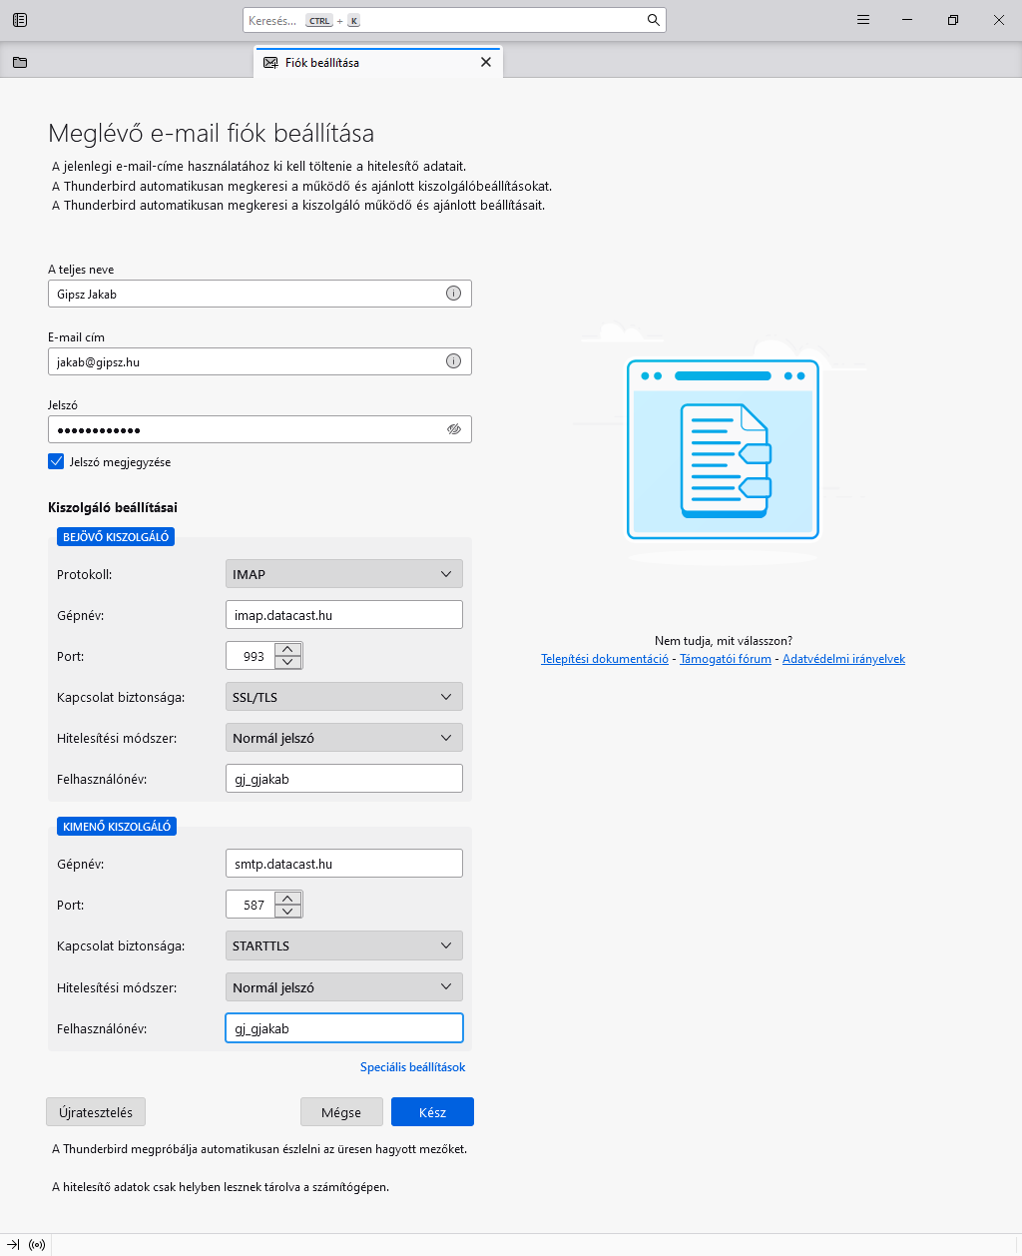Click outgoing Gépnév smtp.datacast.hu field
This screenshot has width=1022, height=1256.
coord(344,864)
